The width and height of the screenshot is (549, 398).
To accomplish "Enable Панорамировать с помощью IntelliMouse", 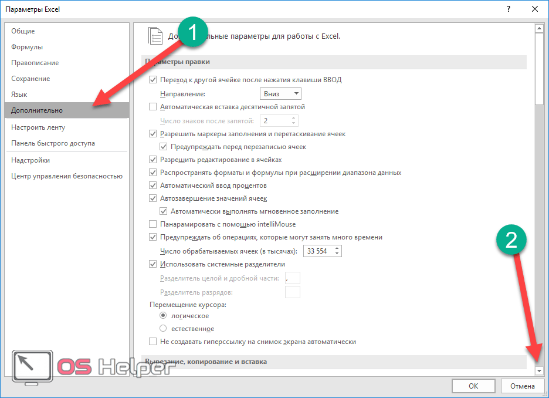I will (152, 224).
